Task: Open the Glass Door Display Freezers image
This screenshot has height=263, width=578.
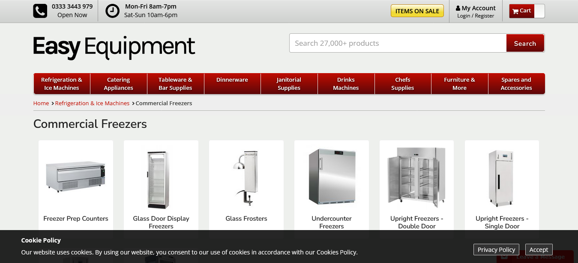Action: (x=161, y=177)
